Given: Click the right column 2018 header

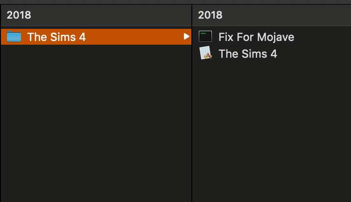Looking at the screenshot, I should pos(210,15).
